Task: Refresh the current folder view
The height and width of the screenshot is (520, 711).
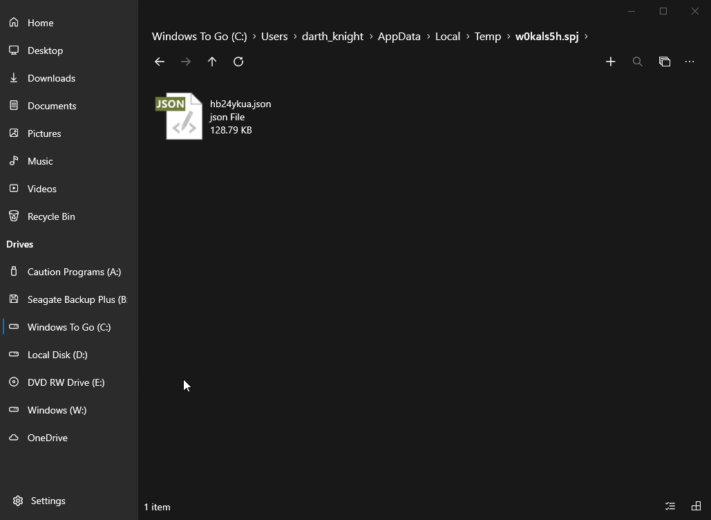Action: pos(238,62)
